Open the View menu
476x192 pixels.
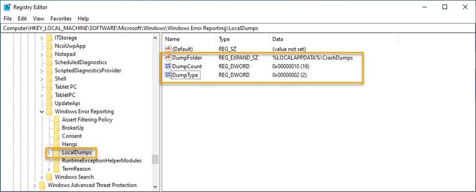click(39, 19)
